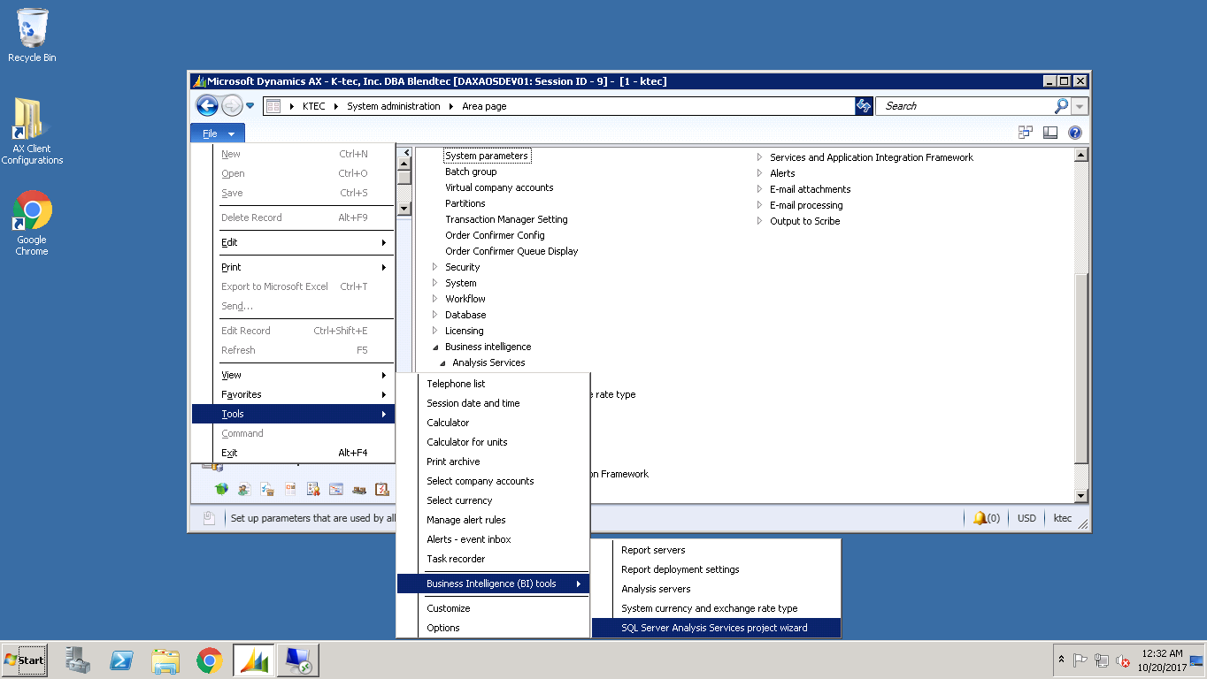Image resolution: width=1207 pixels, height=679 pixels.
Task: Open Report deployment settings
Action: 716,569
